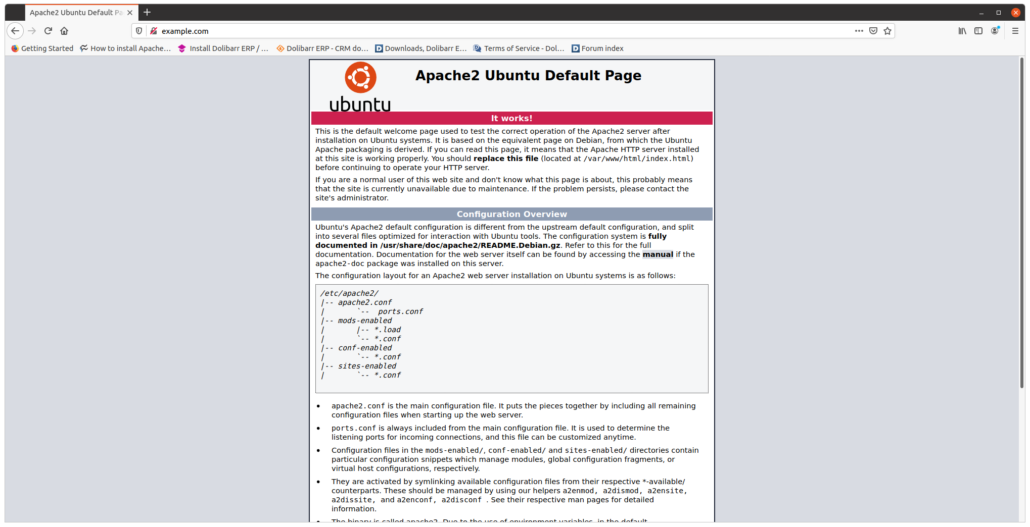
Task: Click the /var/www/html/index.html path text
Action: click(637, 159)
